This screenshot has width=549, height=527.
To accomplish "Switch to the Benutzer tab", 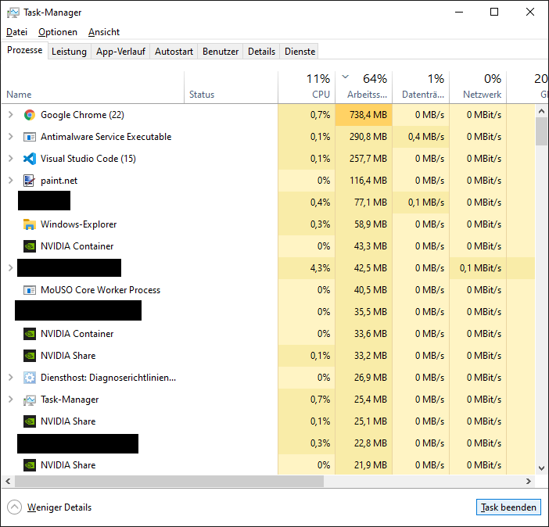I will click(x=221, y=52).
